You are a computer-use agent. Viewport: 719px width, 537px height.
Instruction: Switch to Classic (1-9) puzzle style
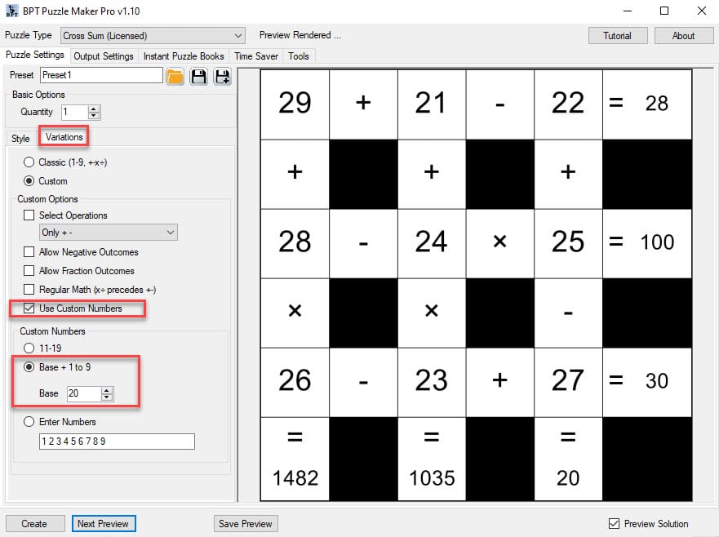(x=29, y=162)
